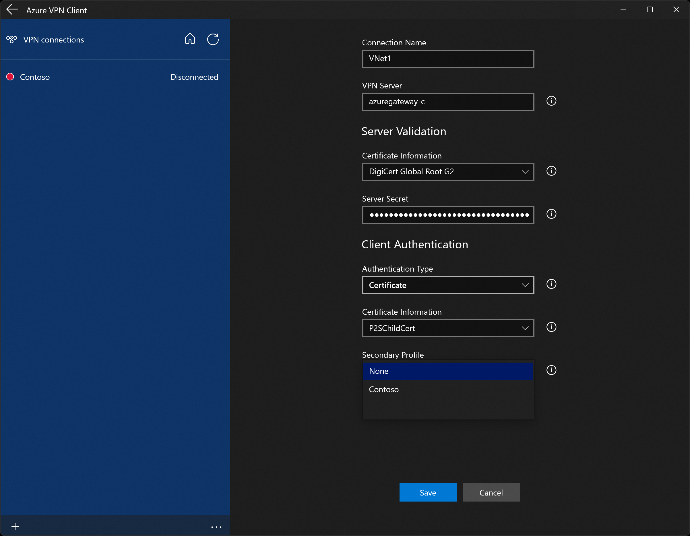Add a new VPN connection with the plus icon

coord(15,526)
